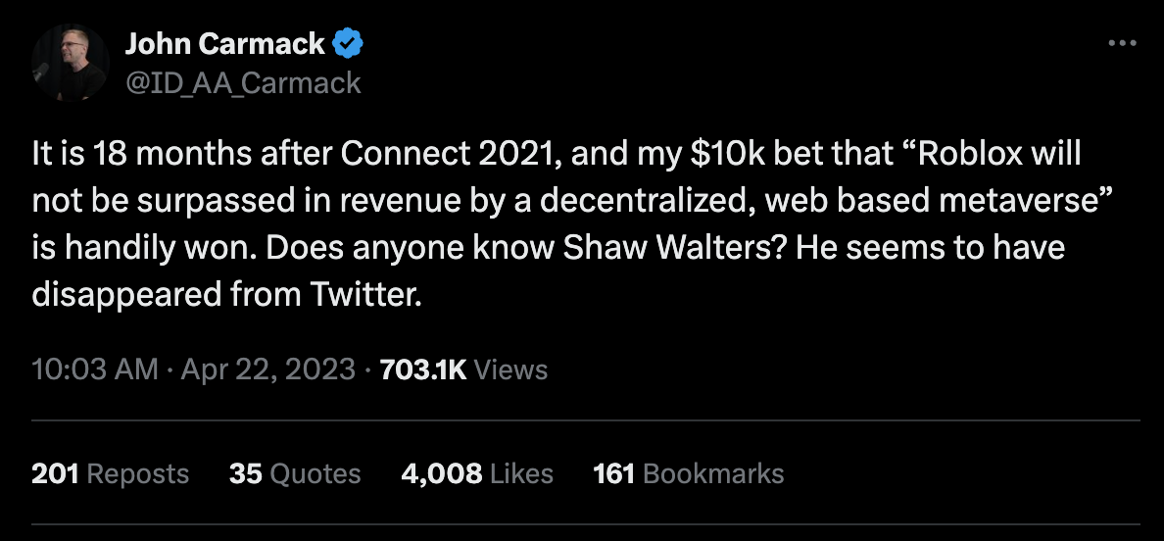The image size is (1164, 541).
Task: Open the John Carmack display name link
Action: point(225,44)
